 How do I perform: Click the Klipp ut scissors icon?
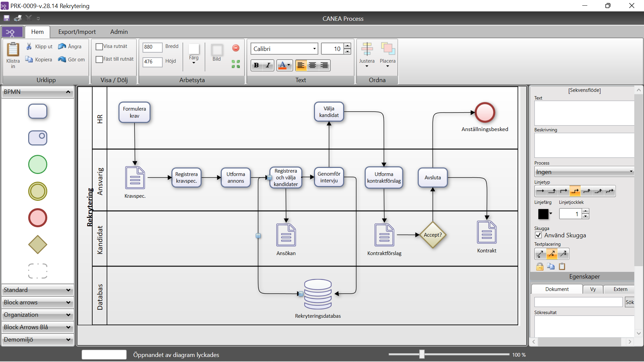[29, 46]
